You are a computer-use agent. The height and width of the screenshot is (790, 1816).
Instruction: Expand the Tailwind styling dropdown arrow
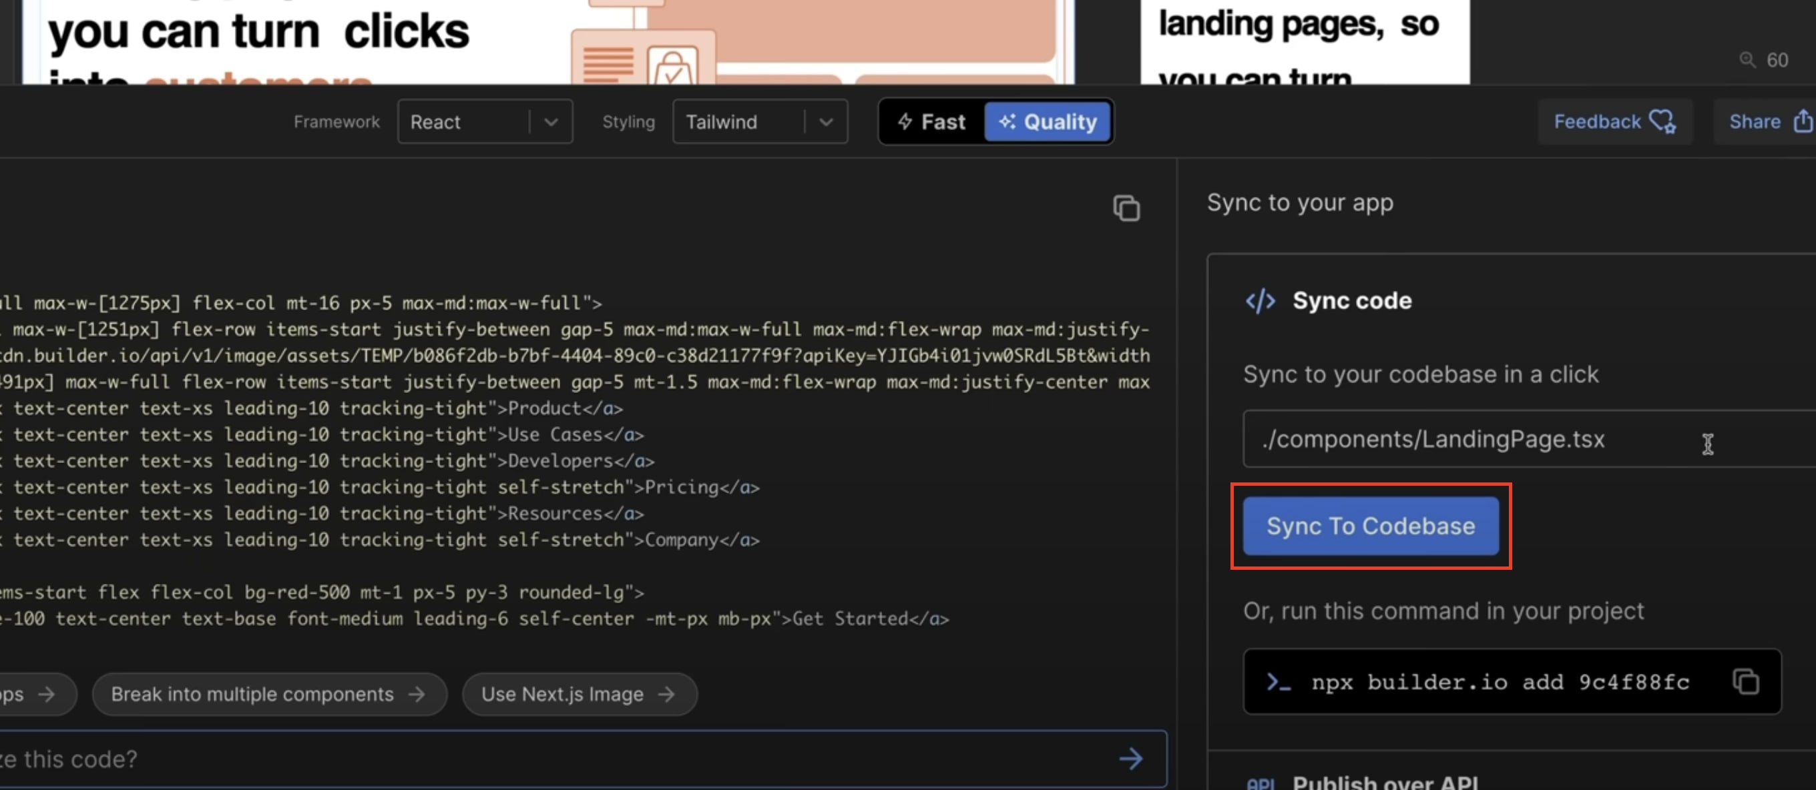click(x=827, y=122)
